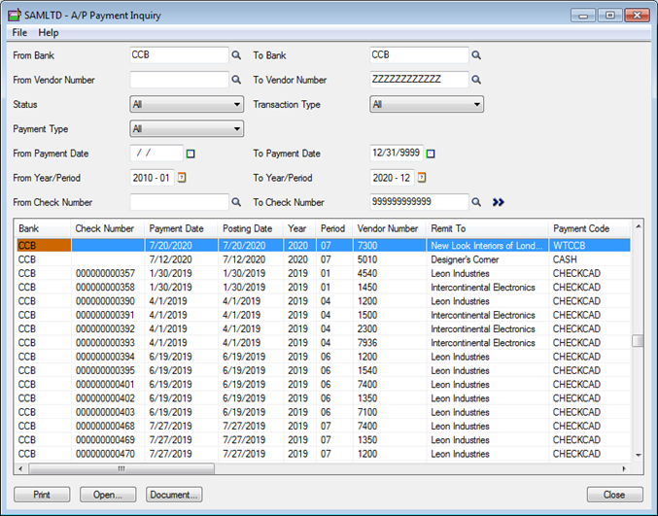Screen dimensions: 658x516
Task: Click the Open... button
Action: tap(108, 495)
